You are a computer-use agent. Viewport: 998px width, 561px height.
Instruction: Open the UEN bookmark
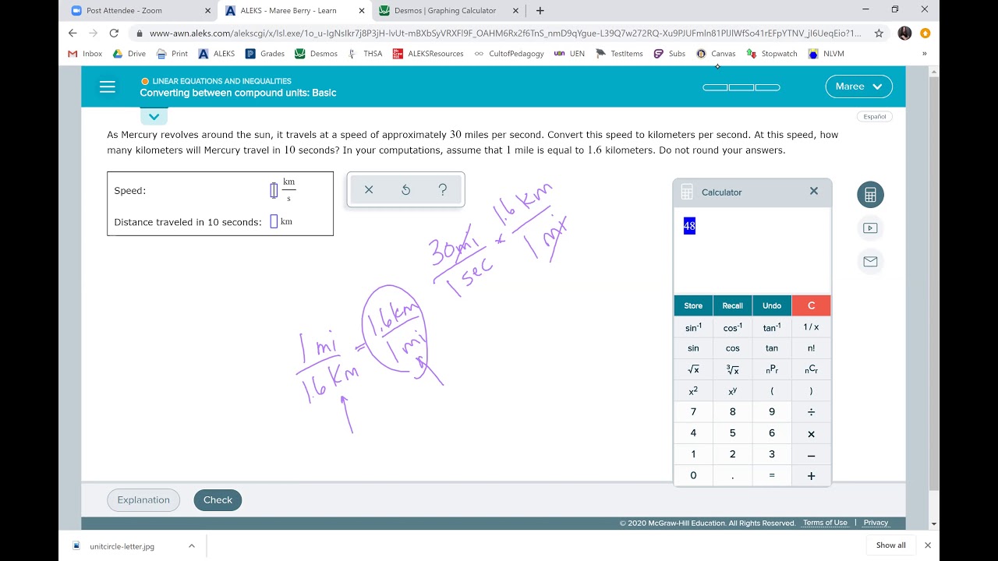(x=569, y=54)
